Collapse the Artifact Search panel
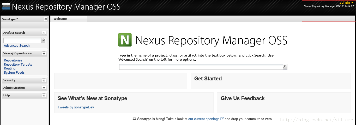The image size is (356, 125). point(44,33)
